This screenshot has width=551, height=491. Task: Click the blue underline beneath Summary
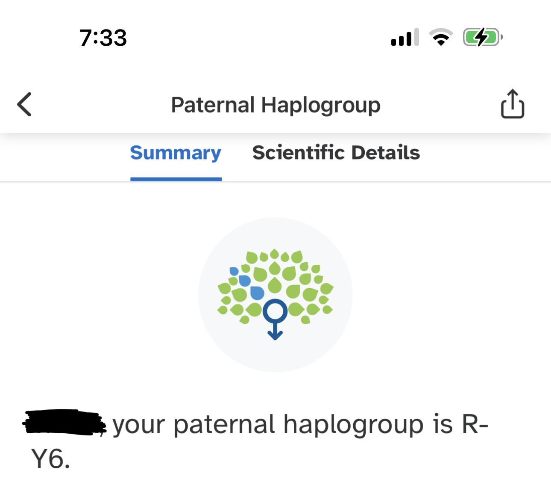[176, 179]
